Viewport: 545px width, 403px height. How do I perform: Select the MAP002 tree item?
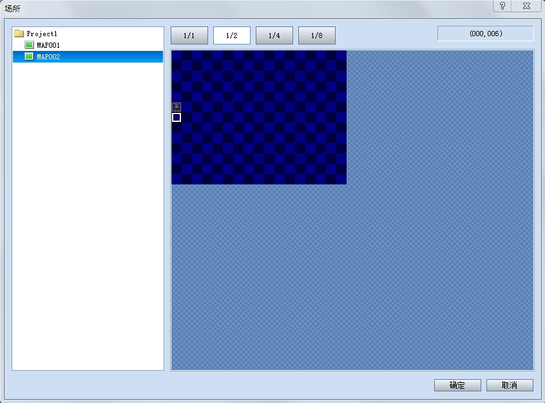point(88,57)
